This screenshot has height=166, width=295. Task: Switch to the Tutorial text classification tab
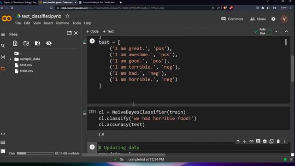(98, 2)
